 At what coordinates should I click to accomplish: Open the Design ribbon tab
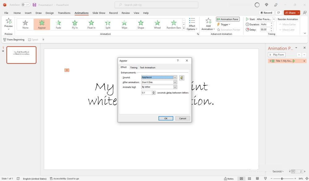[49, 13]
